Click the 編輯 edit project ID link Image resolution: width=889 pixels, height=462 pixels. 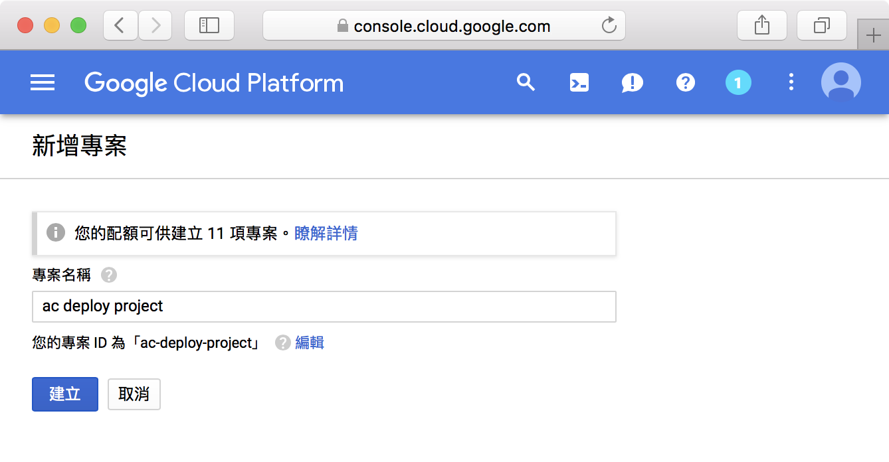(x=310, y=343)
